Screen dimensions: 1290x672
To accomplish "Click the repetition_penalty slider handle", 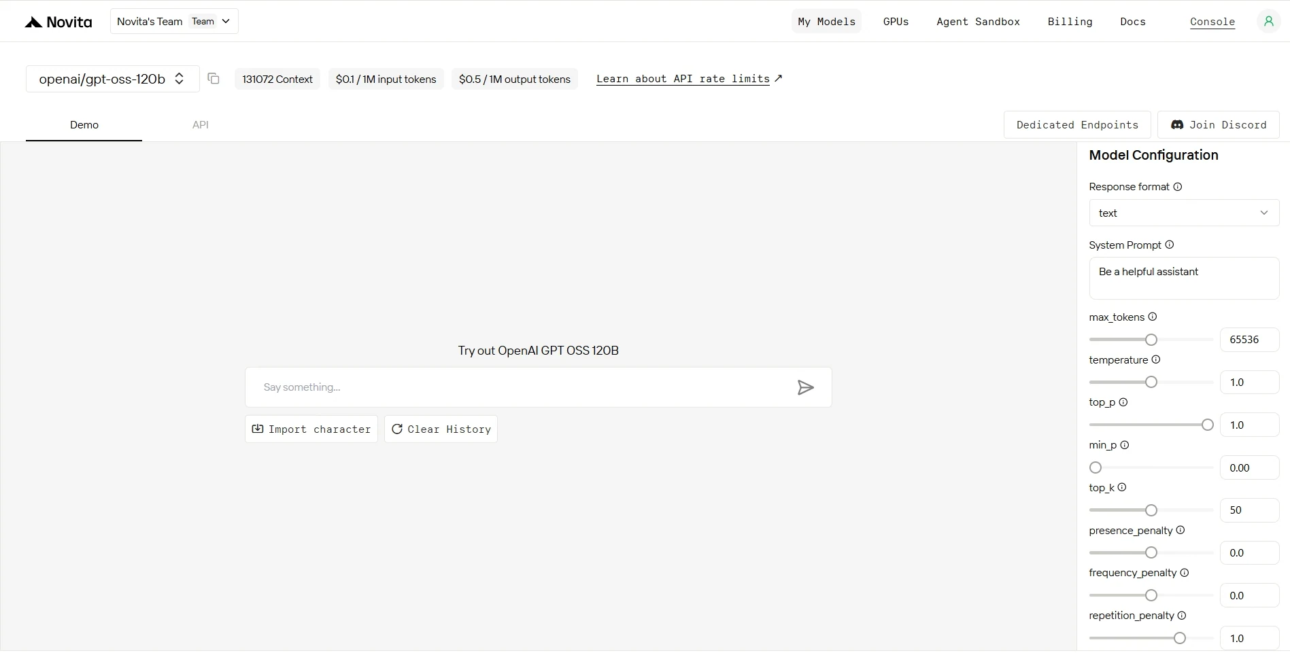I will tap(1180, 638).
